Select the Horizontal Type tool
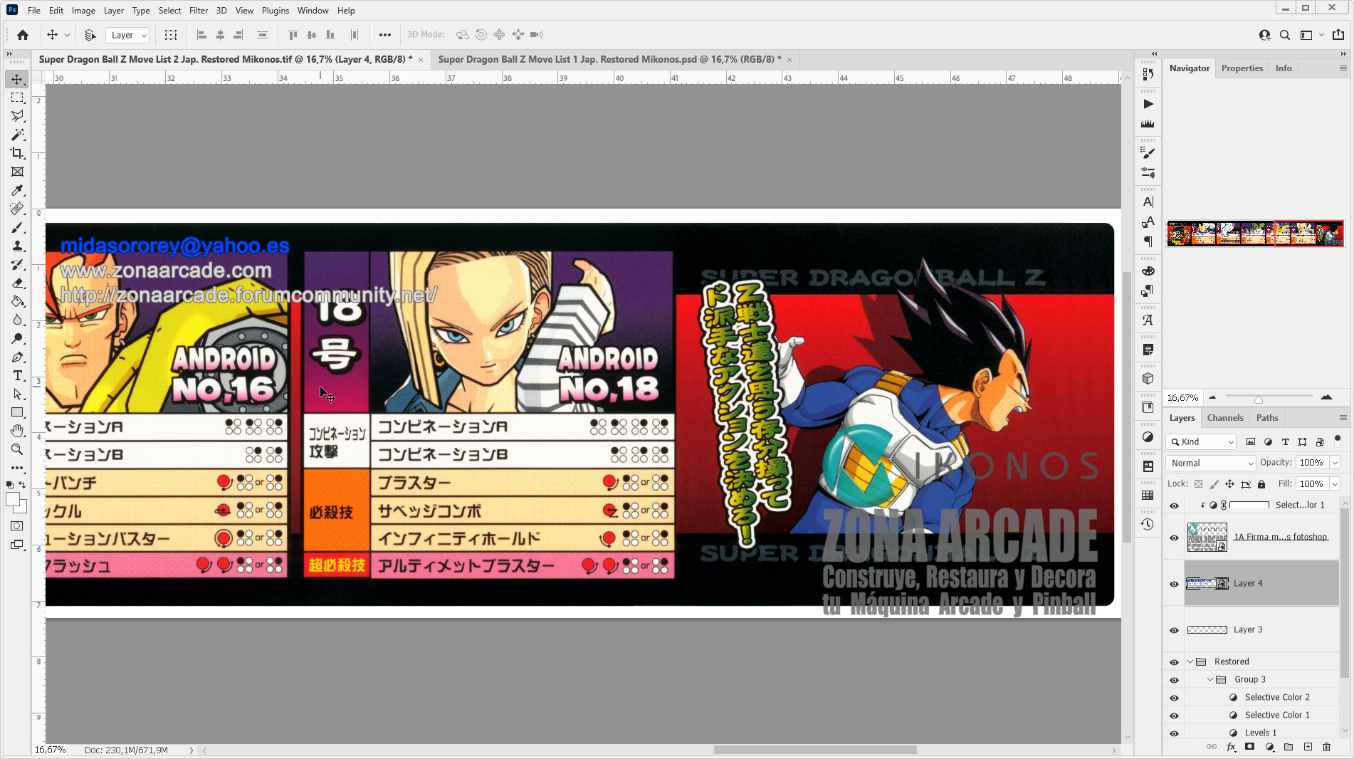This screenshot has width=1354, height=759. (17, 375)
